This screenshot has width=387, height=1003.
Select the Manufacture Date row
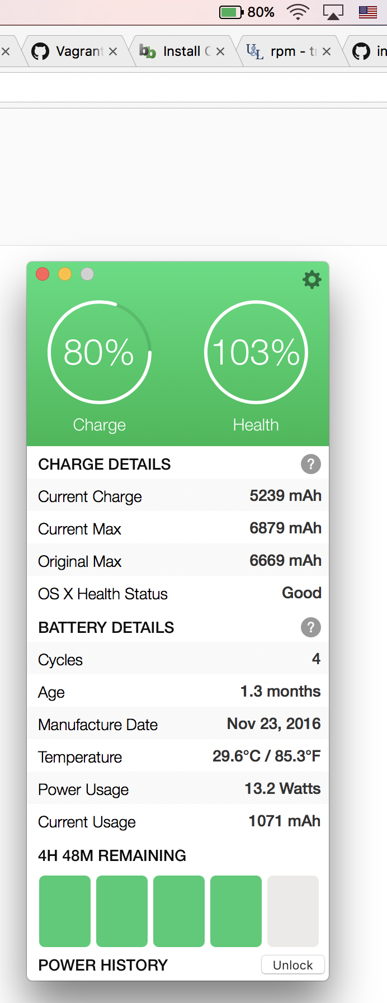(178, 723)
